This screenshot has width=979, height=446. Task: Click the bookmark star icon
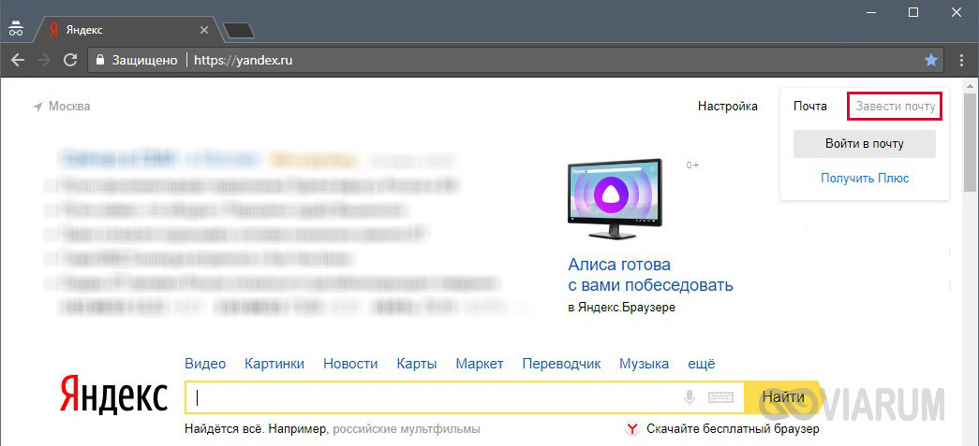pos(931,61)
